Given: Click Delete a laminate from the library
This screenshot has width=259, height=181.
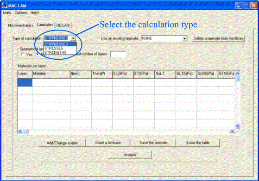Looking at the screenshot, I should (218, 38).
